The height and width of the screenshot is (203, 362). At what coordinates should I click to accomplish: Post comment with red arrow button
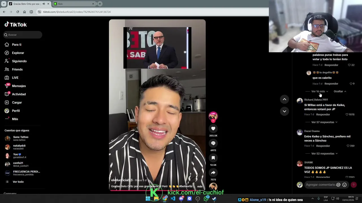tap(354, 185)
